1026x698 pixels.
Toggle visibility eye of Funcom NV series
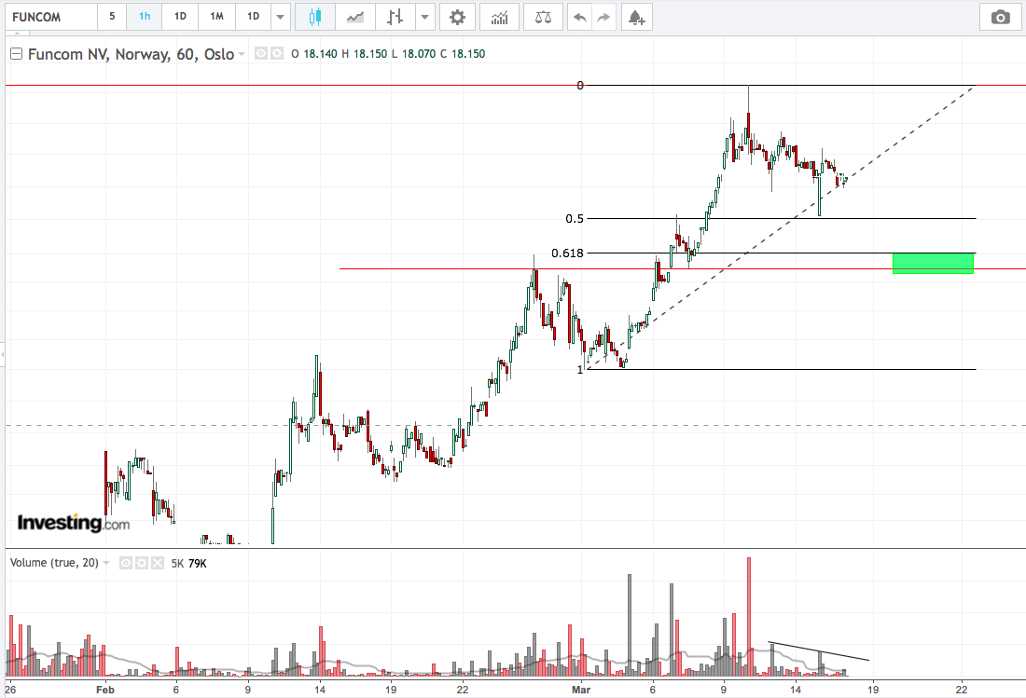261,54
